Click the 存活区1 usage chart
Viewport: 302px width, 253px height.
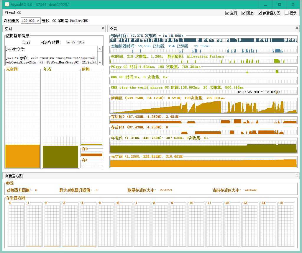(x=203, y=132)
